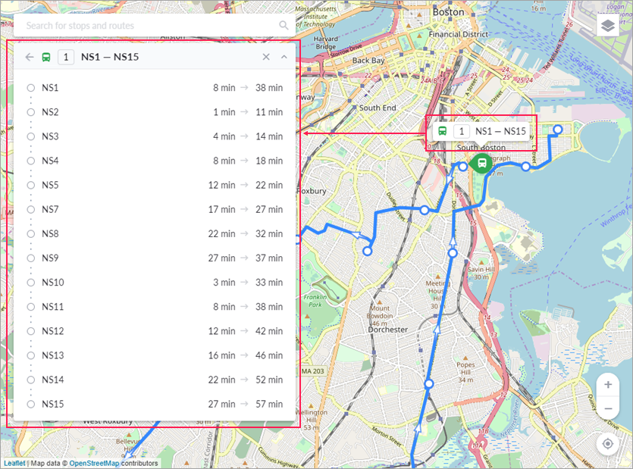The height and width of the screenshot is (469, 633).
Task: Click the 57 min arrival time for NS15
Action: [x=269, y=404]
